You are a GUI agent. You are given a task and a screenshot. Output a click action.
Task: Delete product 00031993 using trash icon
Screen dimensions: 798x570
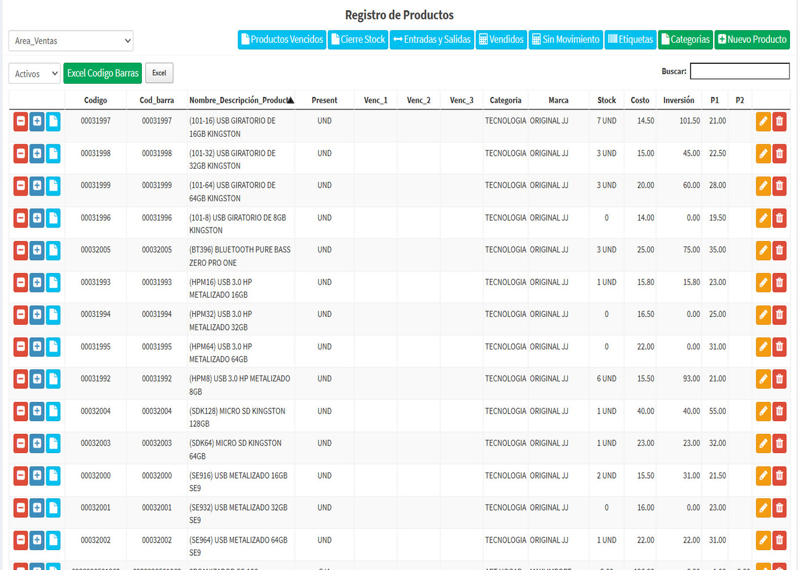[779, 283]
